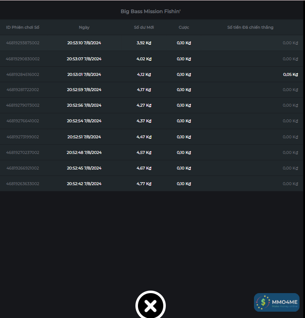Click the 'Số tiền Đã chiến thắng' header
305x318 pixels.
click(x=250, y=27)
